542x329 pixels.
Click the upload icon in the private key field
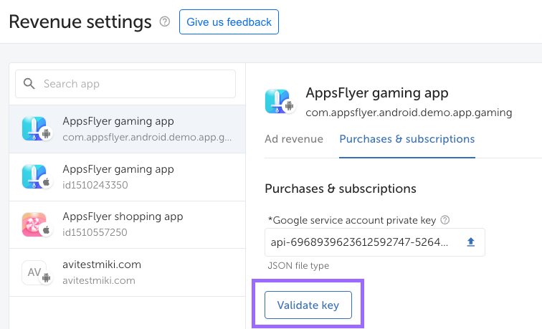(x=471, y=242)
